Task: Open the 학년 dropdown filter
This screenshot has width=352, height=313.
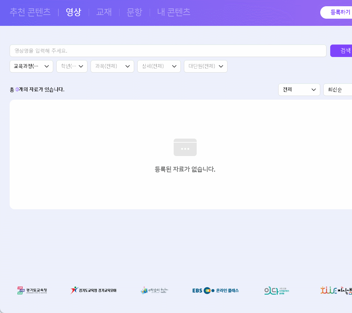Action: point(72,66)
